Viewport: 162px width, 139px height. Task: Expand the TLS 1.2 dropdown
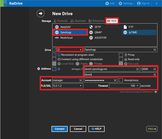tap(80, 86)
